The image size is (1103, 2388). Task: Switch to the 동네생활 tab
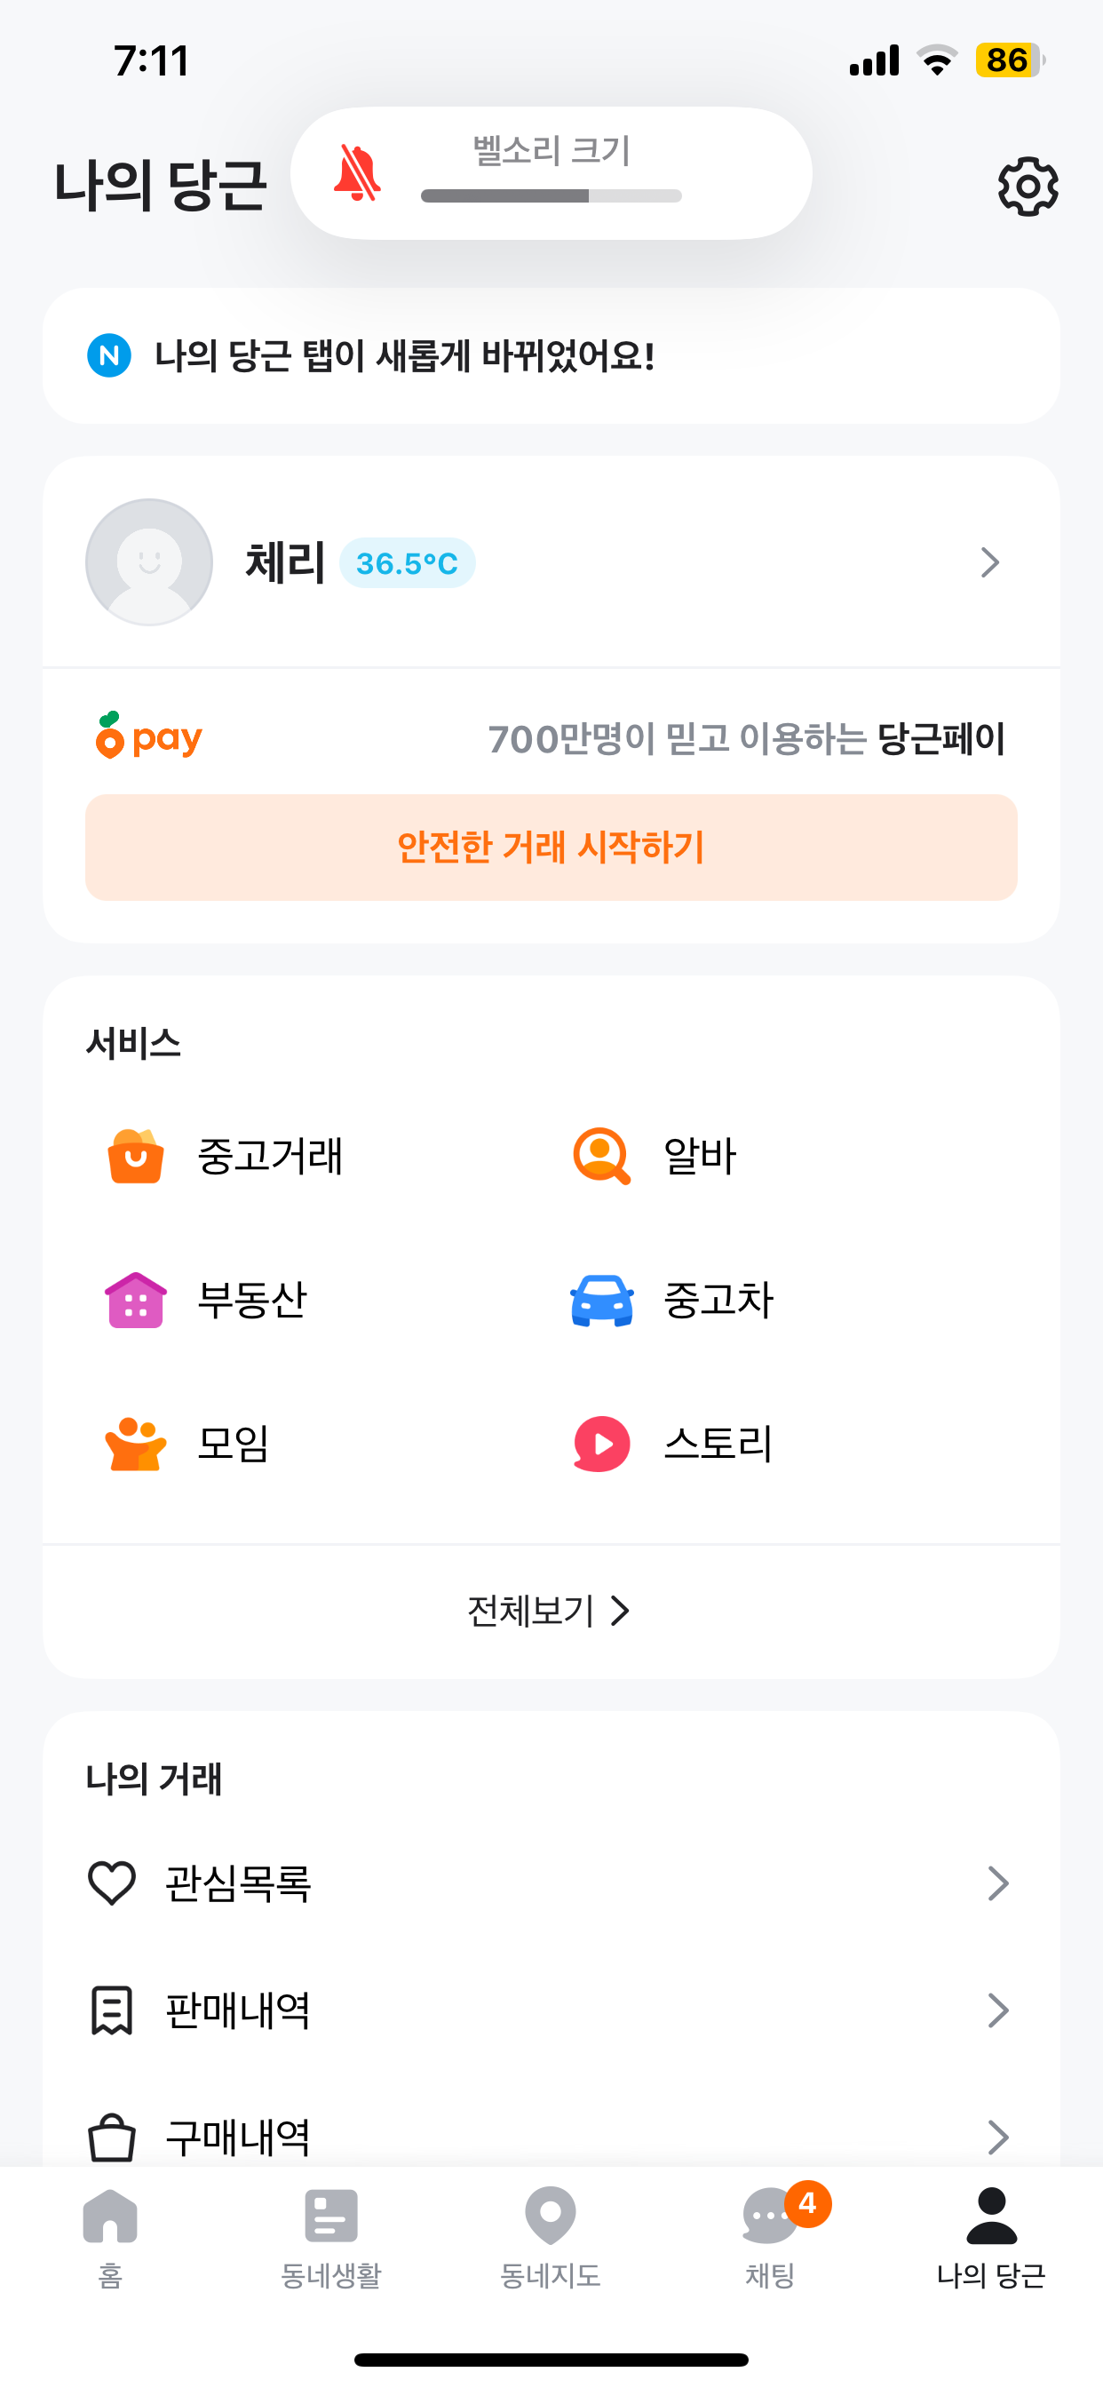tap(331, 2236)
